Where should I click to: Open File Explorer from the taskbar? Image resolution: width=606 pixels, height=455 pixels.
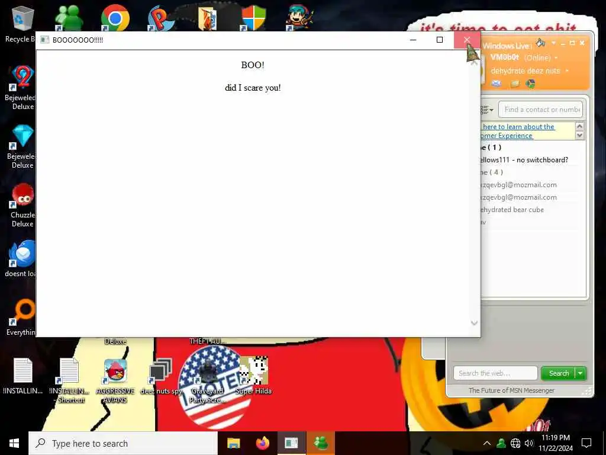pos(233,443)
